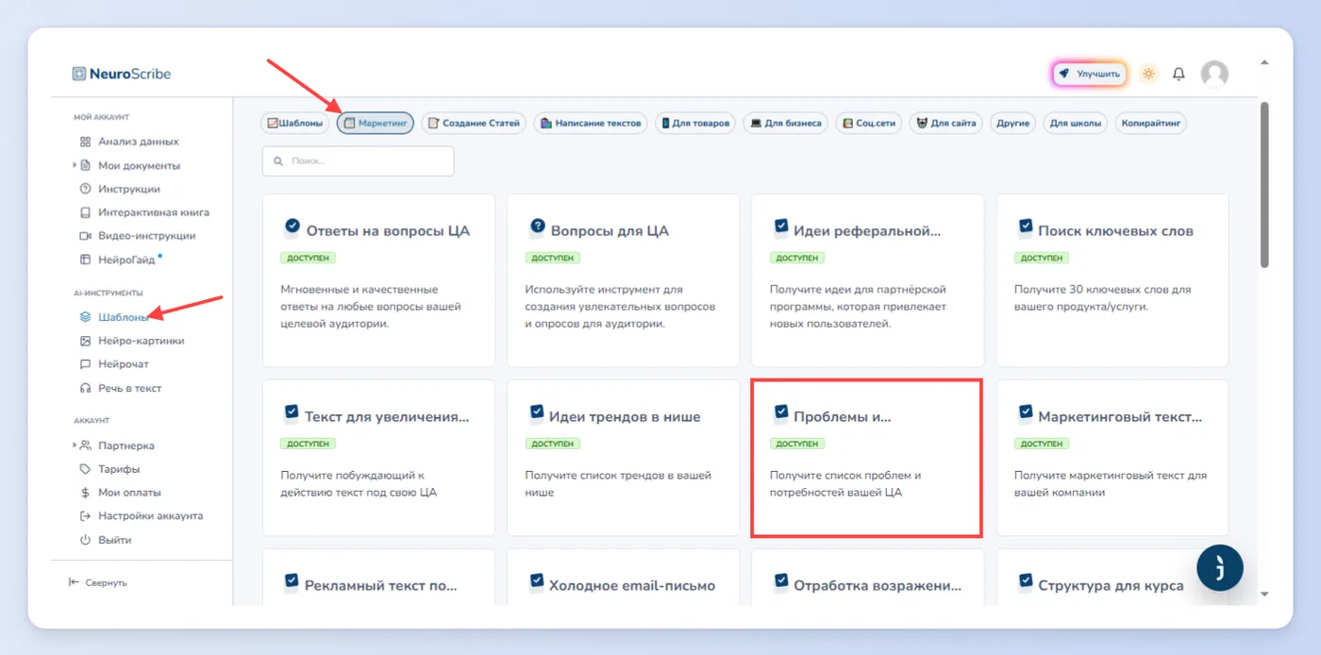Viewport: 1321px width, 655px height.
Task: Expand the Партнерка submenu arrow
Action: pos(75,445)
